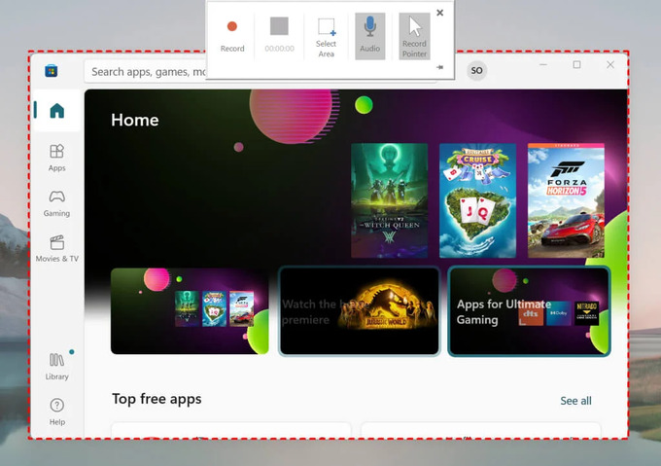Open the Witch Queen game tile
The width and height of the screenshot is (661, 466).
389,200
